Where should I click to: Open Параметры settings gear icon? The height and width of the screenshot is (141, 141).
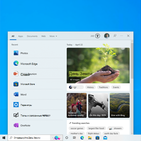pyautogui.click(x=16, y=105)
